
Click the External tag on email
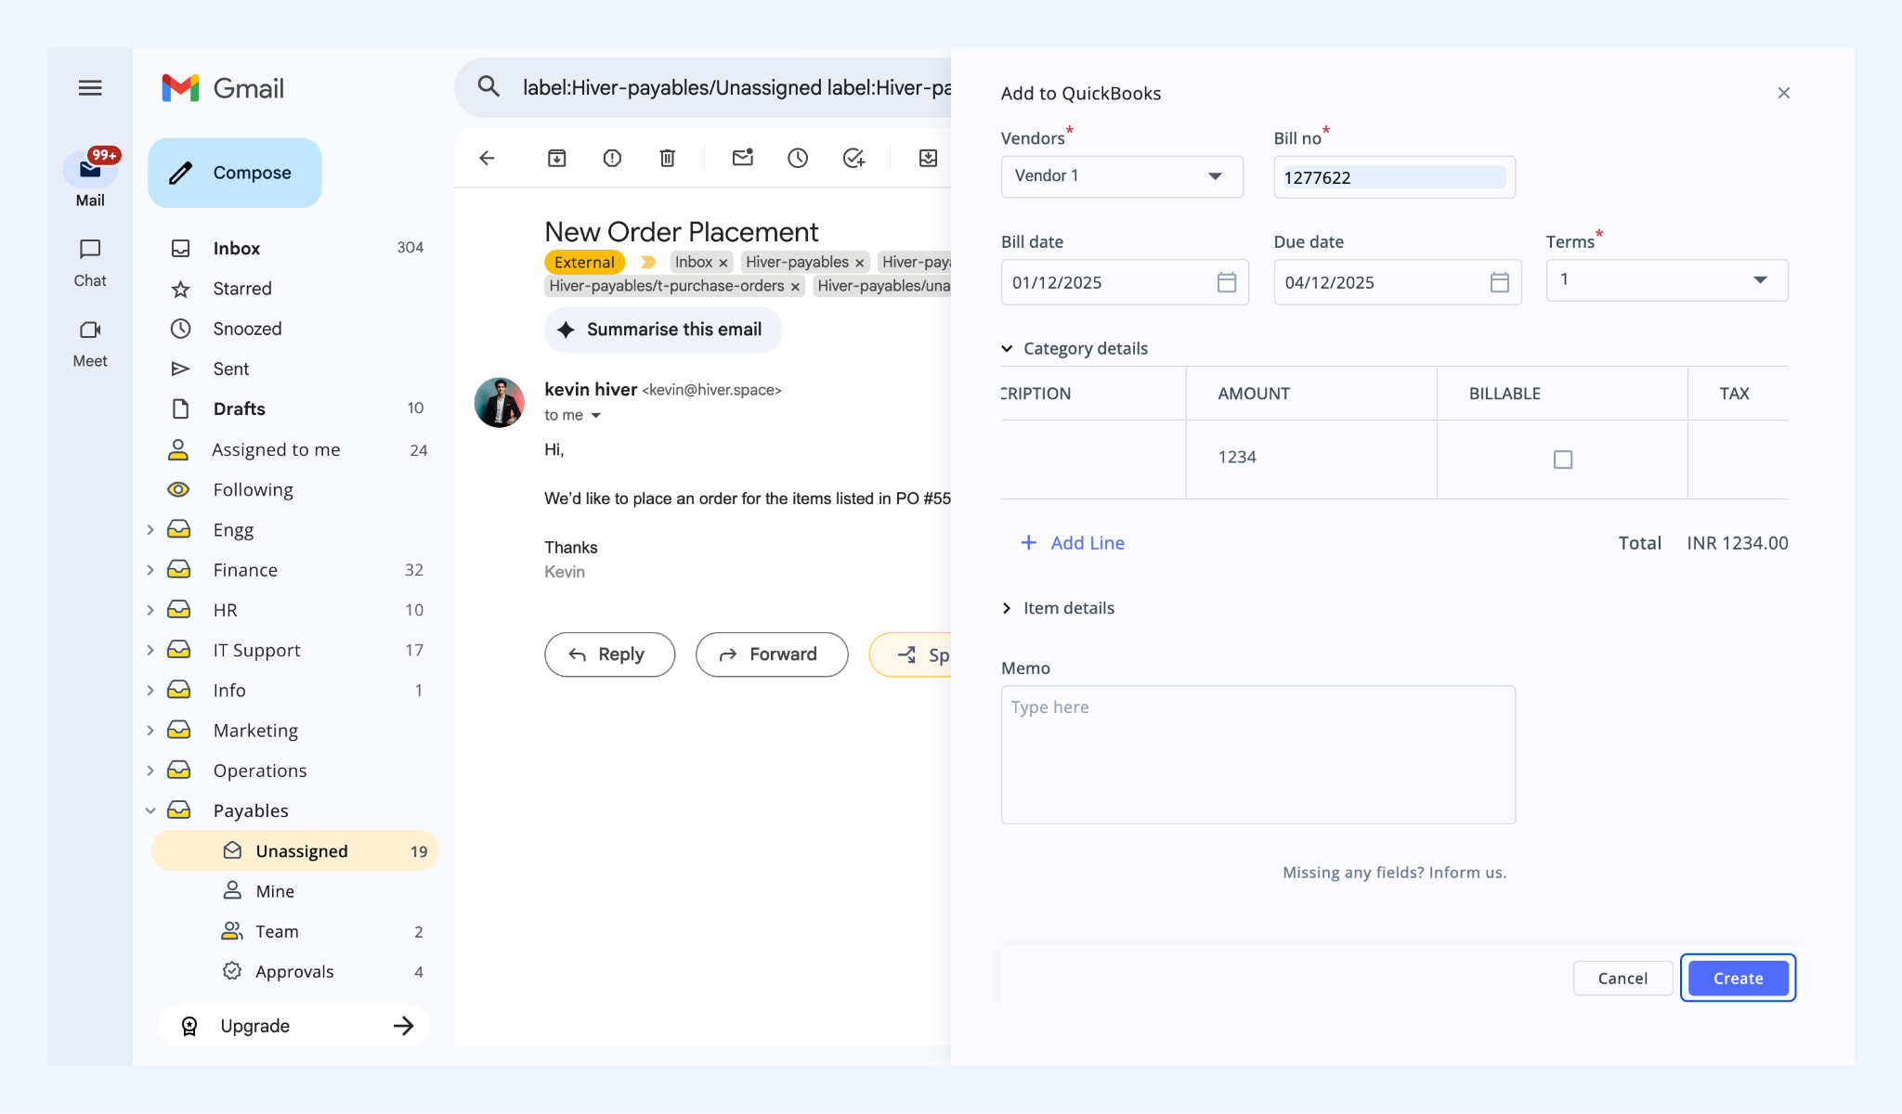(x=584, y=263)
